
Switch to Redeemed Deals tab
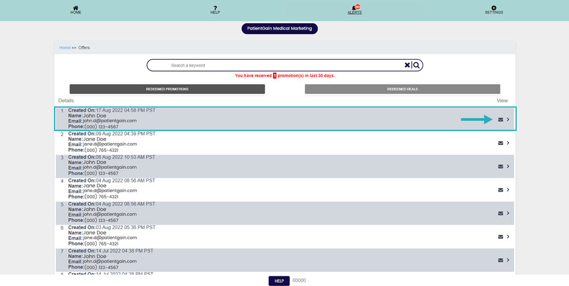(402, 89)
